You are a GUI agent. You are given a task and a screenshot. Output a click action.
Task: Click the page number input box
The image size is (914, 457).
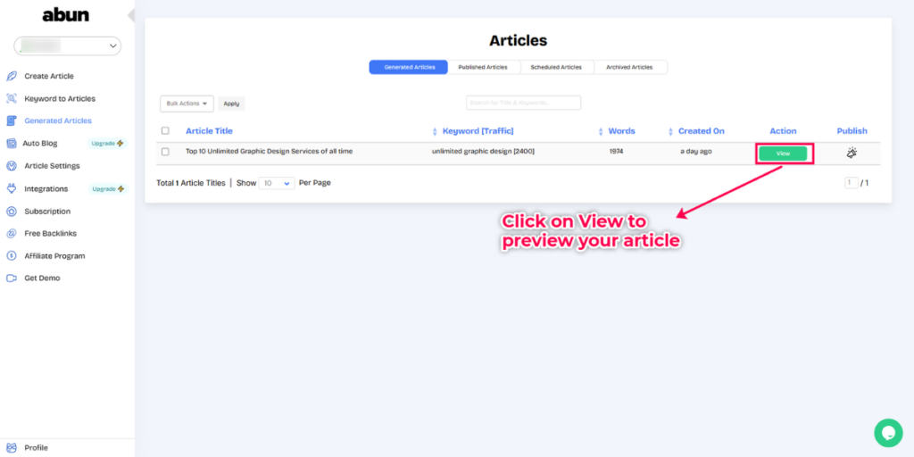[x=851, y=183]
